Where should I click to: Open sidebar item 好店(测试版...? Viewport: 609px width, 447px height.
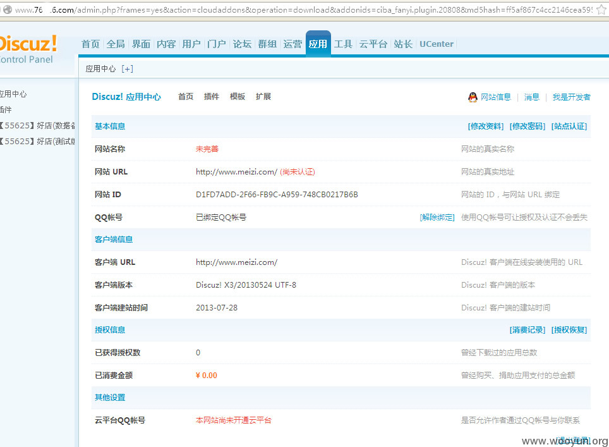(x=38, y=142)
